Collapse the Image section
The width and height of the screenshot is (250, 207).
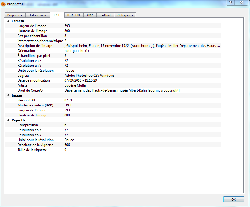pos(8,95)
